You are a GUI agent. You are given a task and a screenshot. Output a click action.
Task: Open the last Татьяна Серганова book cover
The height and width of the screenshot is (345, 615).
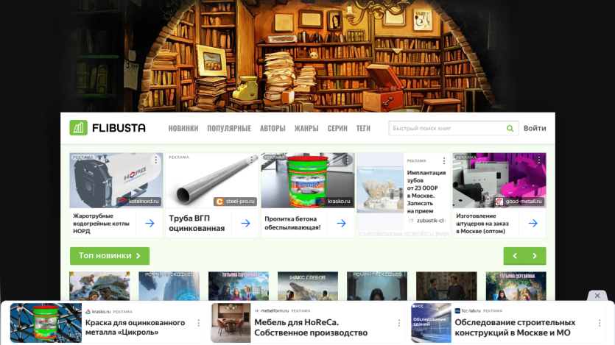click(x=516, y=286)
